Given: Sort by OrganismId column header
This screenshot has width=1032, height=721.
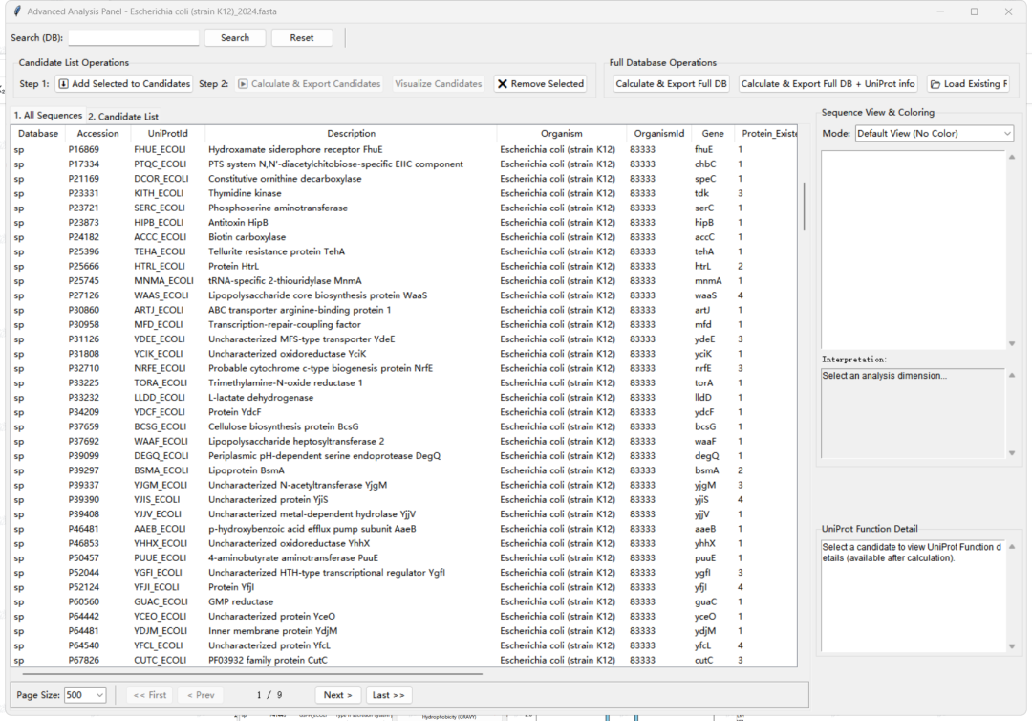Looking at the screenshot, I should pos(658,133).
